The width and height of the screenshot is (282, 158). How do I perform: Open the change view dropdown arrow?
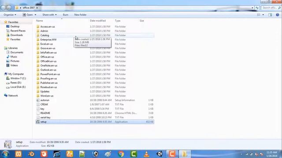pyautogui.click(x=263, y=15)
